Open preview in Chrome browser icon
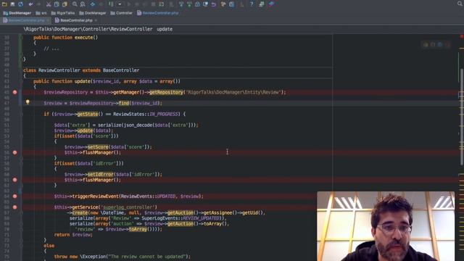Viewport: 464px width, 261px height. [x=426, y=45]
